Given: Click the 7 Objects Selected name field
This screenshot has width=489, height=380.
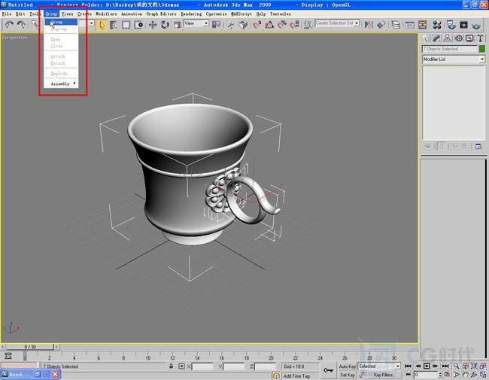Looking at the screenshot, I should (x=449, y=49).
